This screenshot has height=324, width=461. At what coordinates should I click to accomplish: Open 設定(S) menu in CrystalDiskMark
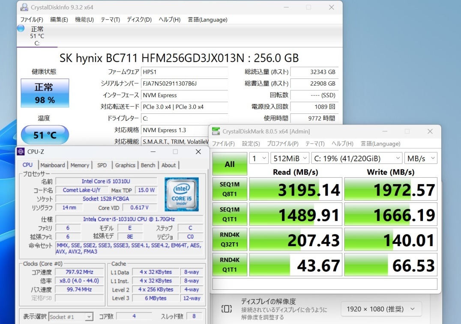pos(251,144)
